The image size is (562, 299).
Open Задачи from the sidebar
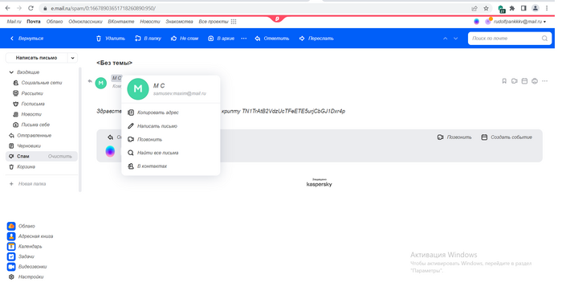tap(22, 256)
